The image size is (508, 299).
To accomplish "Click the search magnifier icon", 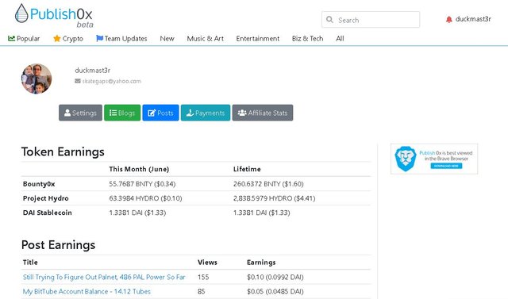I will [x=329, y=20].
